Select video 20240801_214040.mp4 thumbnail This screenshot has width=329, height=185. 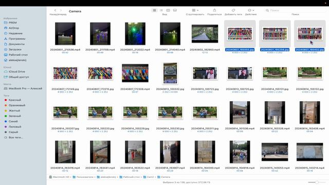[x=170, y=33]
